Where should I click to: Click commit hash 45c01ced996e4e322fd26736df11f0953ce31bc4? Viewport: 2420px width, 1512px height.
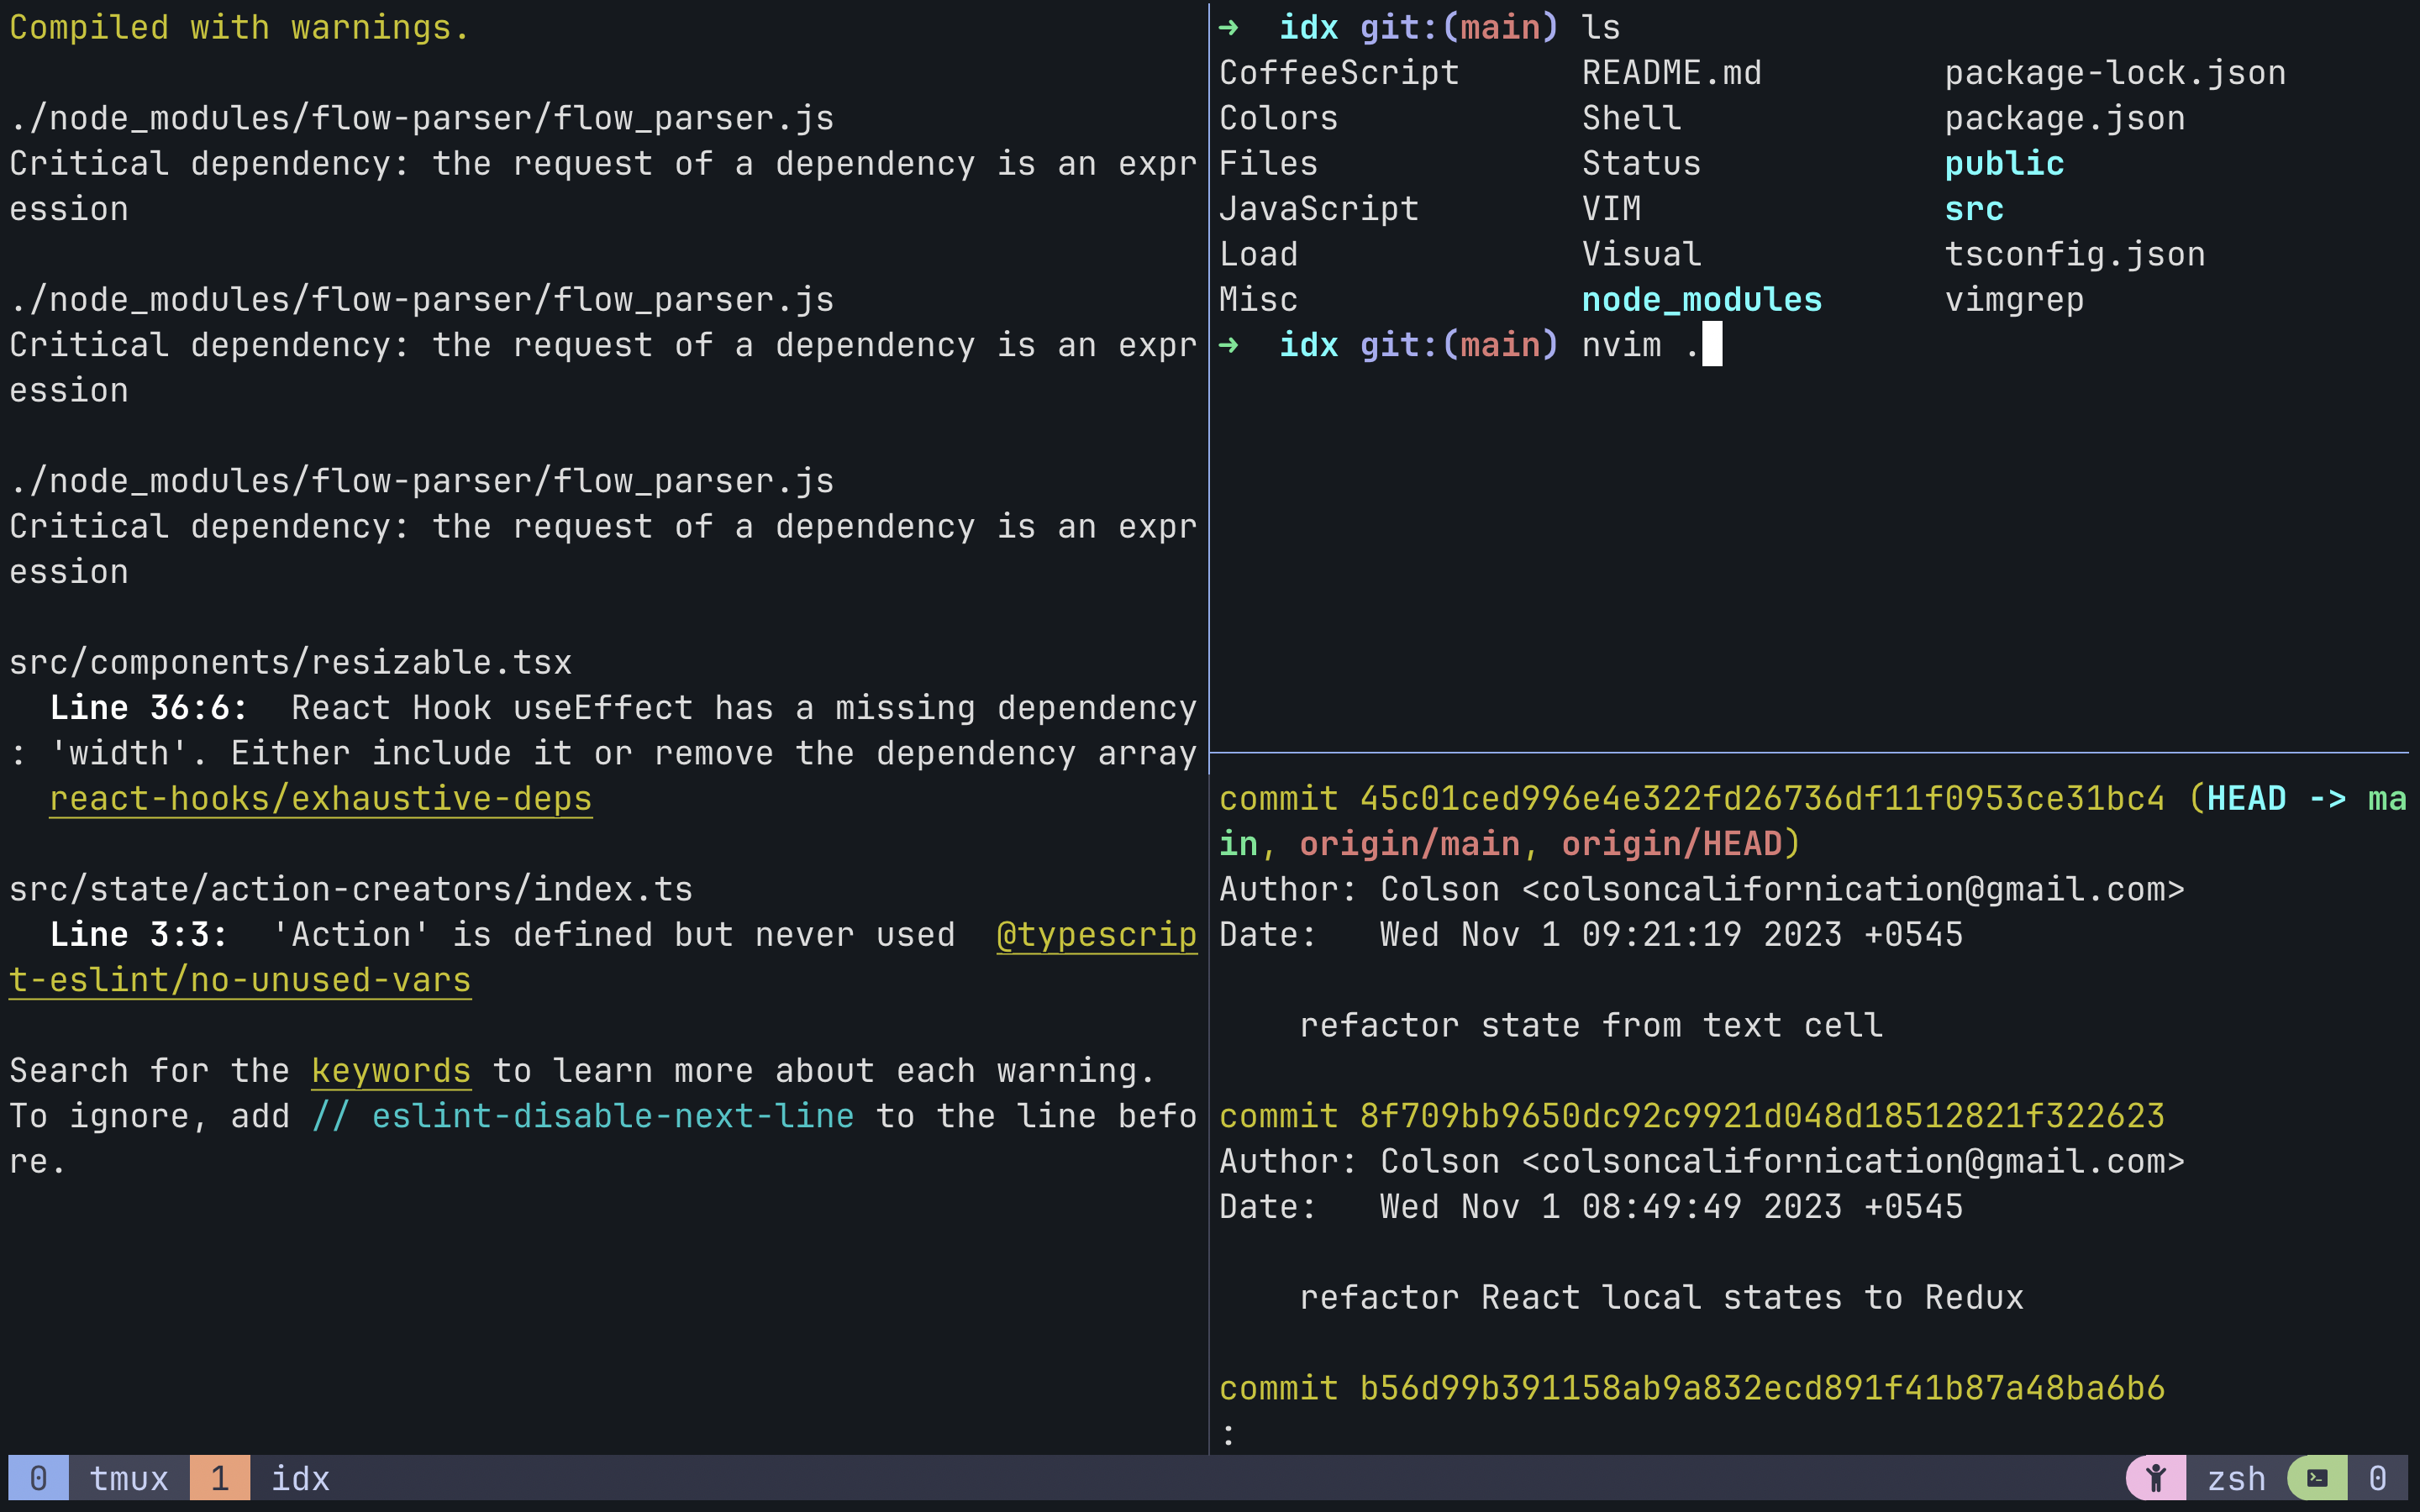[1762, 798]
